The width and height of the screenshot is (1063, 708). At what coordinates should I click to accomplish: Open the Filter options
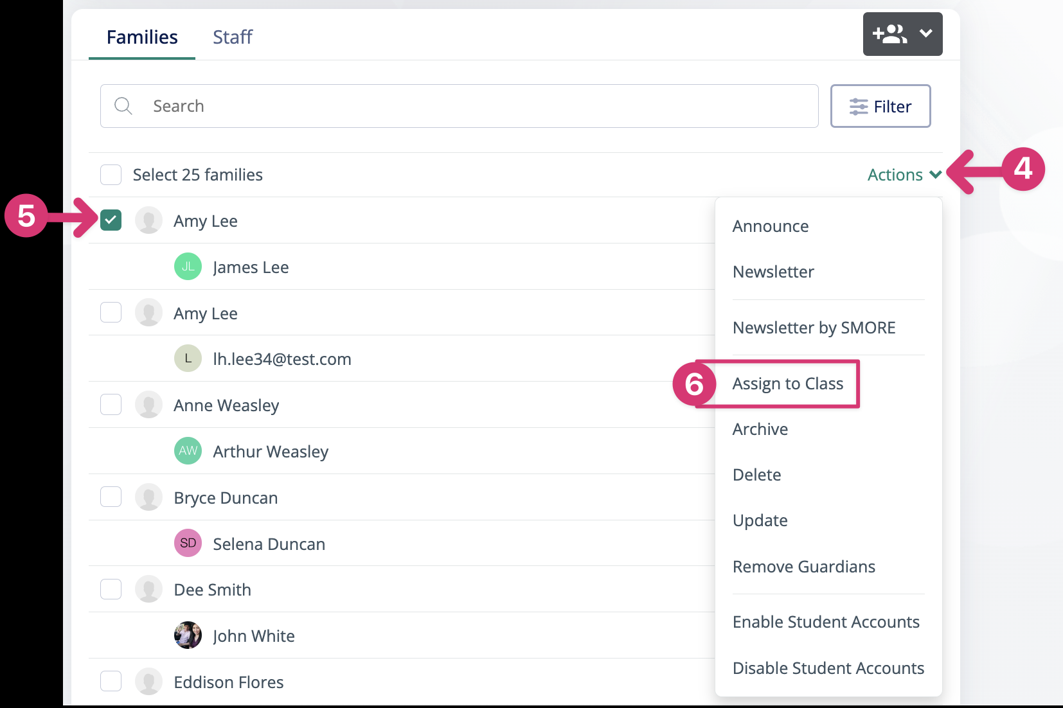pyautogui.click(x=880, y=106)
